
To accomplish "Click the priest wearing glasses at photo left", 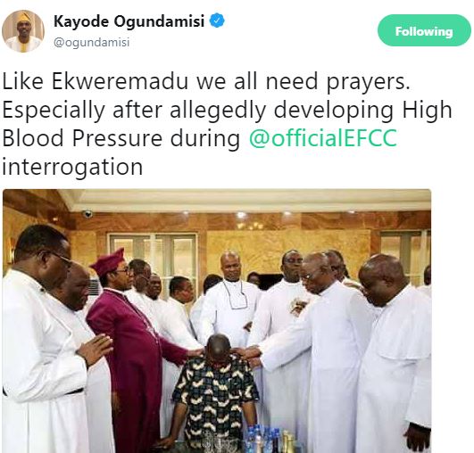I will (x=39, y=338).
